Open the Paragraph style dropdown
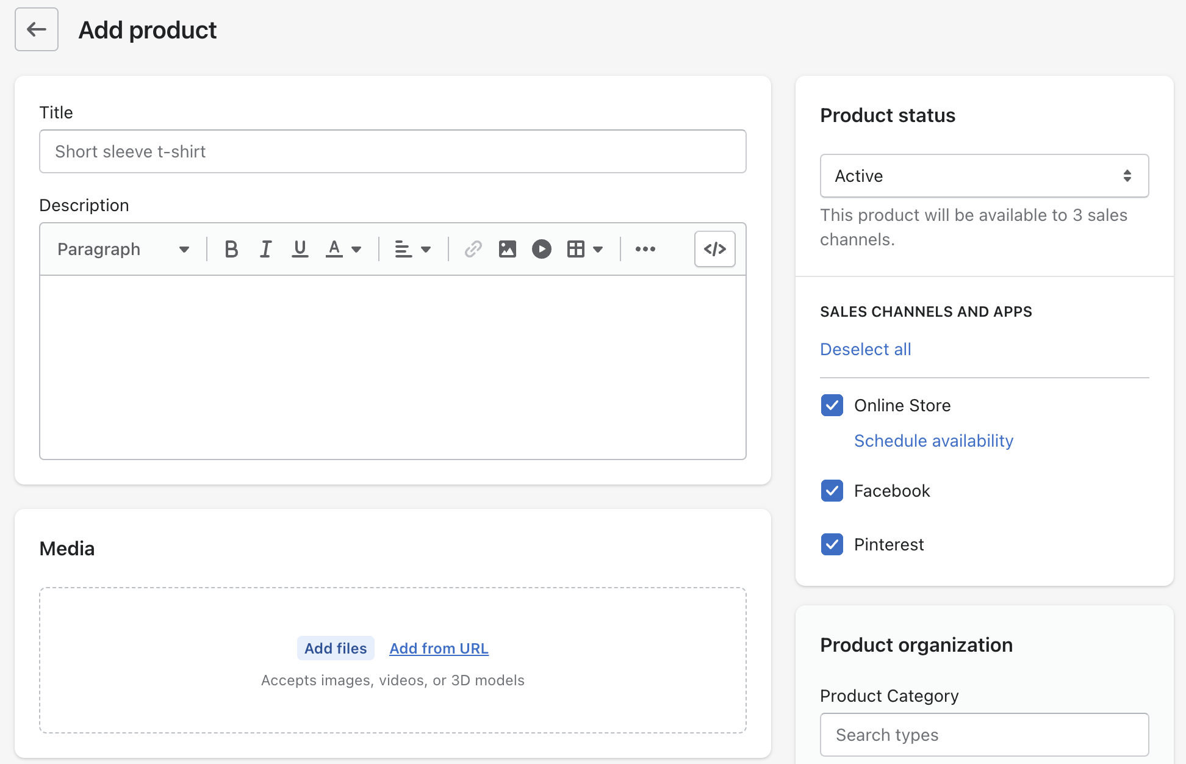This screenshot has width=1186, height=764. click(x=123, y=249)
